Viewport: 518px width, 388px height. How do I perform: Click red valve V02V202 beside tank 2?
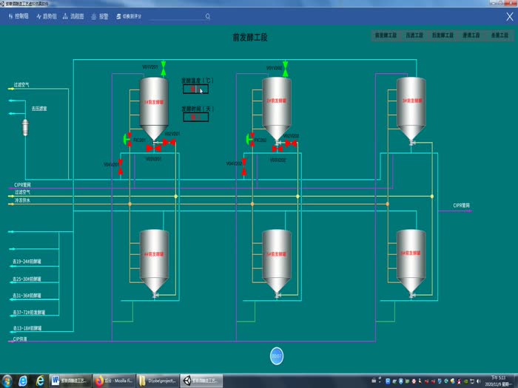(x=292, y=143)
